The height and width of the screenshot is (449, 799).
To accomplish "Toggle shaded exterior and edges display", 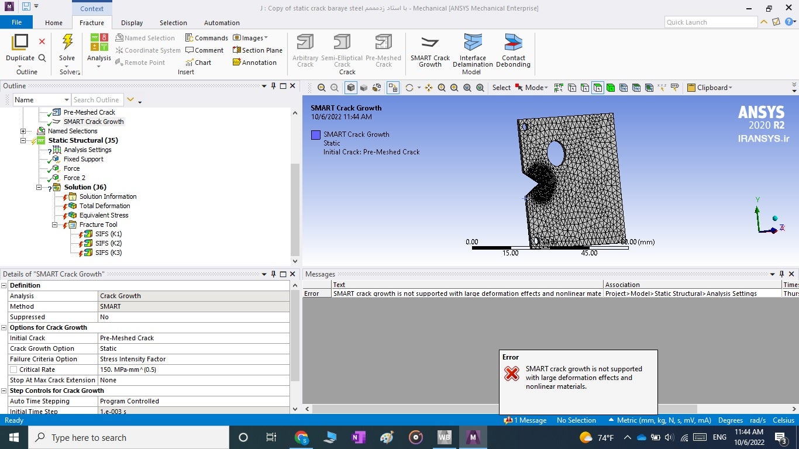I will [351, 88].
